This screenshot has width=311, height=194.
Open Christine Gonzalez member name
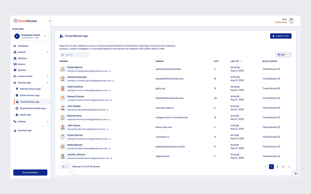77,77
